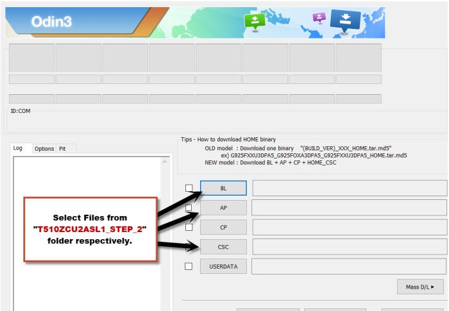Click the Odin3 logo text in banner
Image resolution: width=449 pixels, height=311 pixels.
pos(51,22)
